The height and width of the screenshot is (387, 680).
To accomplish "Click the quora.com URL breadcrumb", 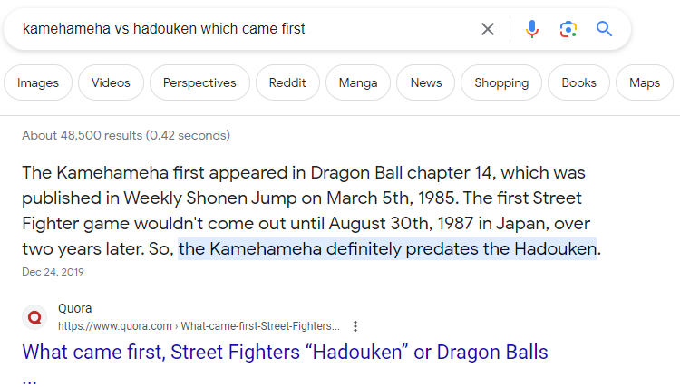I will click(x=199, y=326).
